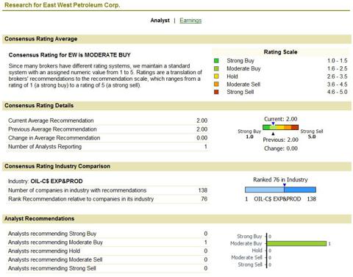353x277 pixels.
Task: Click 'Analysts recommending Strong Sell' row
Action: 108,268
